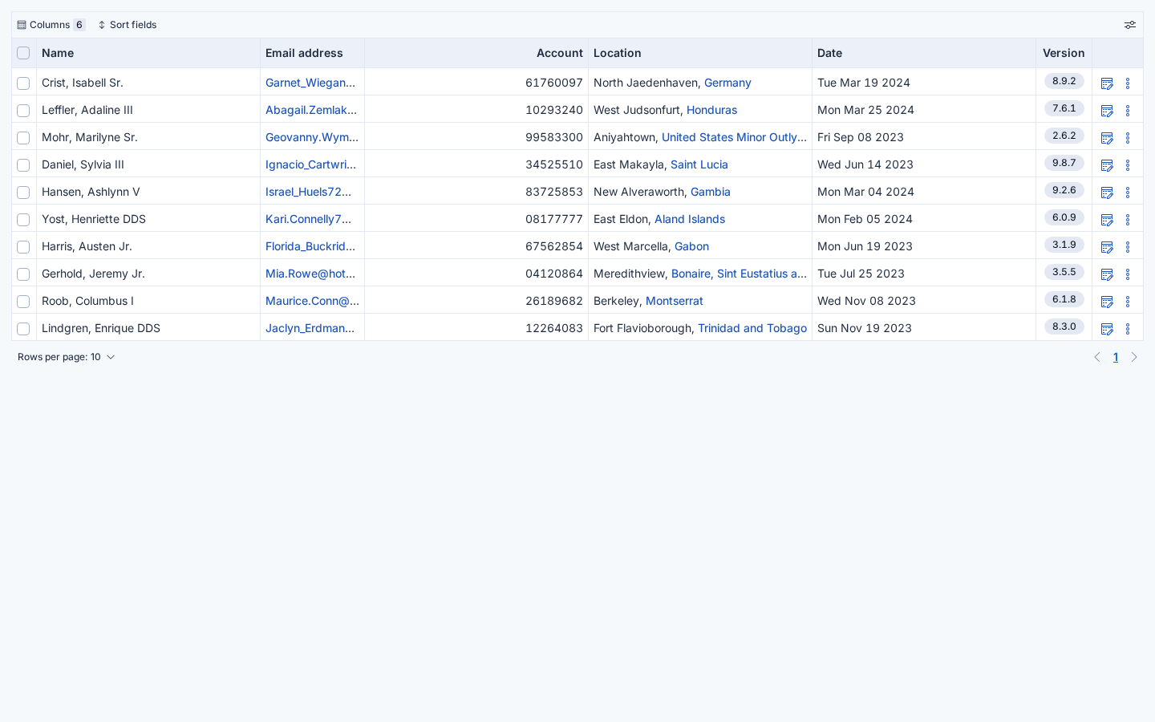The width and height of the screenshot is (1155, 722).
Task: Open the Jaclyn_Erdman… email link
Action: click(310, 328)
